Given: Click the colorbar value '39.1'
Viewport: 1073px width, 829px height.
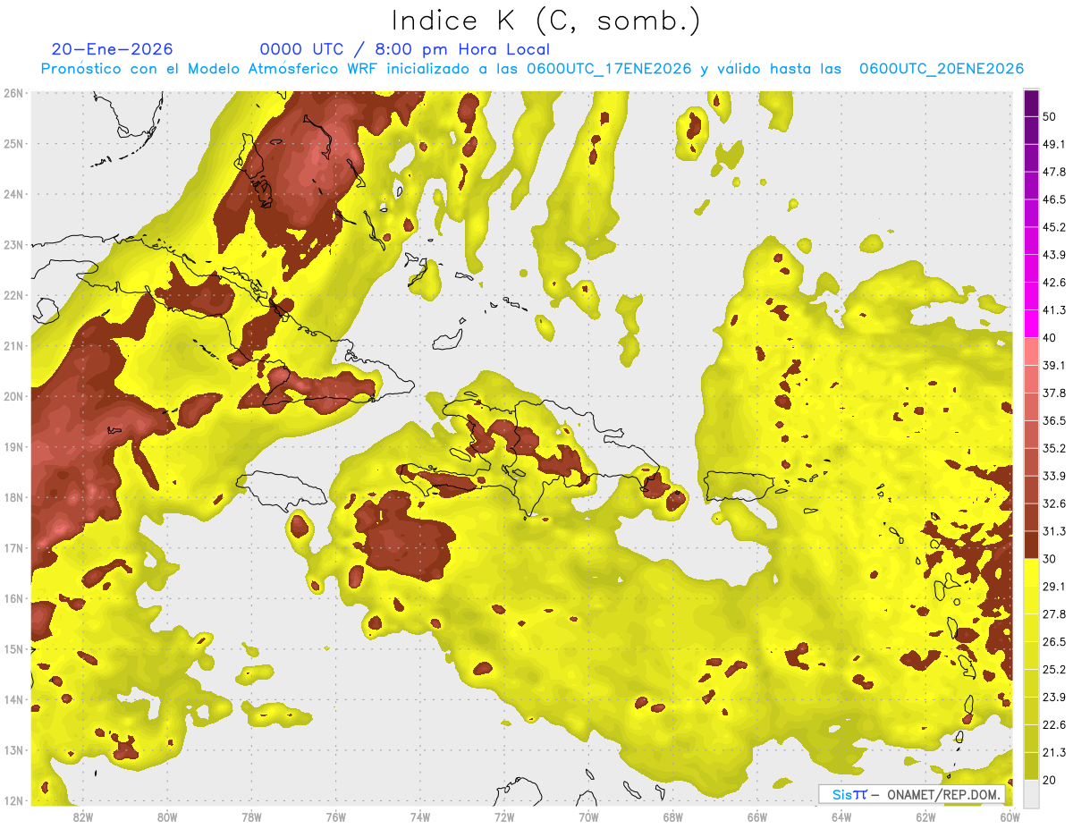Looking at the screenshot, I should (1054, 365).
